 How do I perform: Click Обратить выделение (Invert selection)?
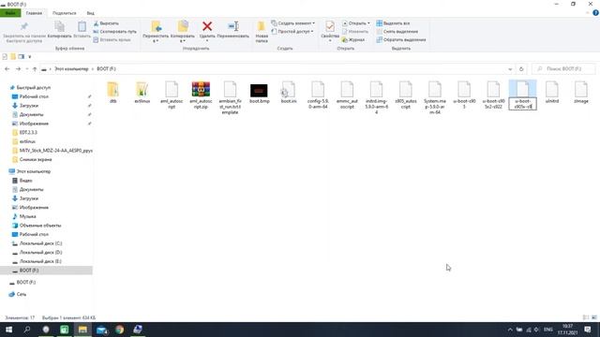tap(401, 39)
